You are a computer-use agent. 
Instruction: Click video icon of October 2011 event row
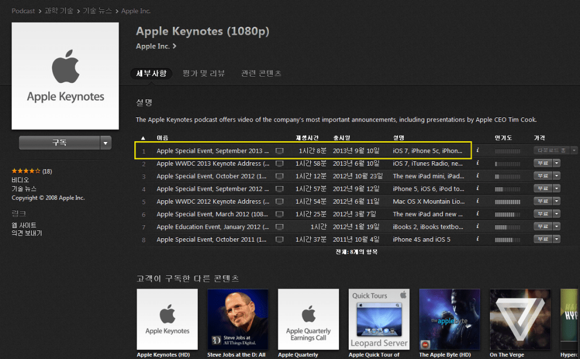280,239
